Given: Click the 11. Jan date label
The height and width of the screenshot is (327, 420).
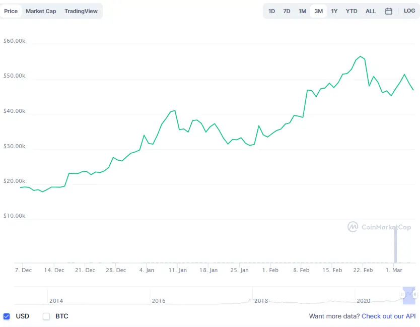Looking at the screenshot, I should coord(178,270).
